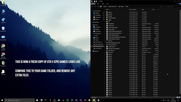Open This PC desktop icon
181x102 pixels.
point(3,12)
